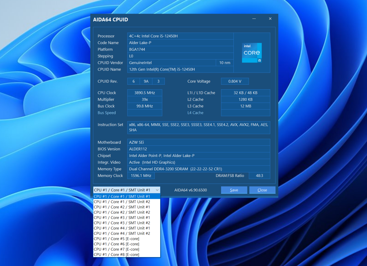Click the Multiplier value '39x'
367x266 pixels.
tap(145, 99)
